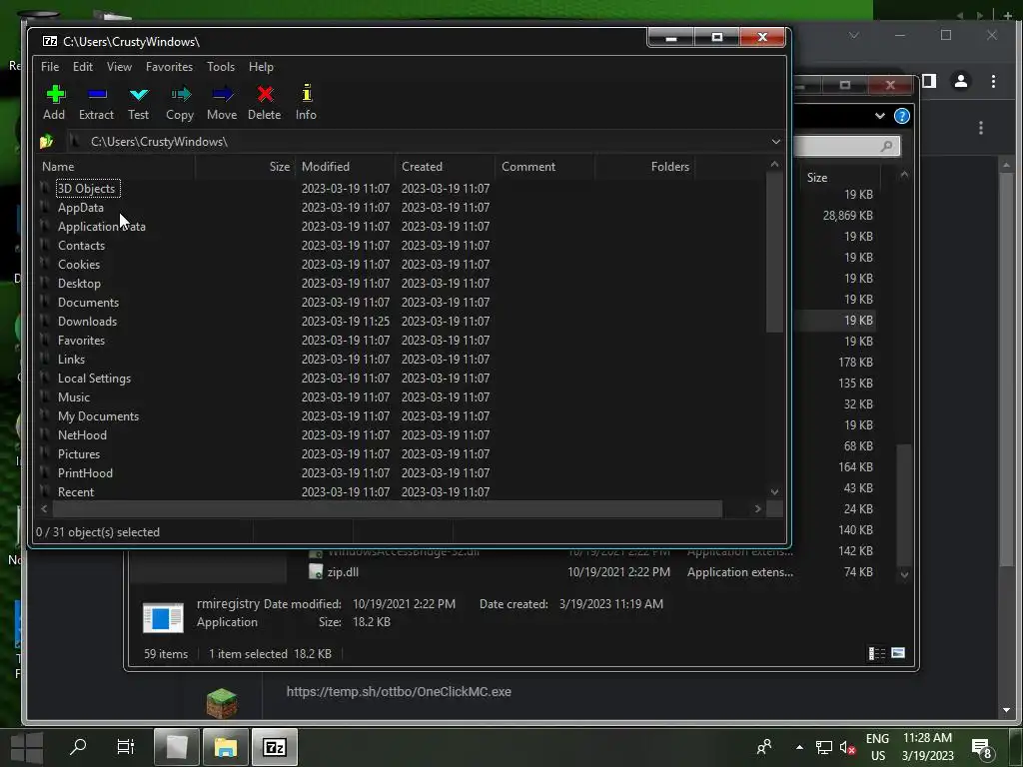Click the network tray icon
This screenshot has height=767, width=1023.
tap(824, 747)
